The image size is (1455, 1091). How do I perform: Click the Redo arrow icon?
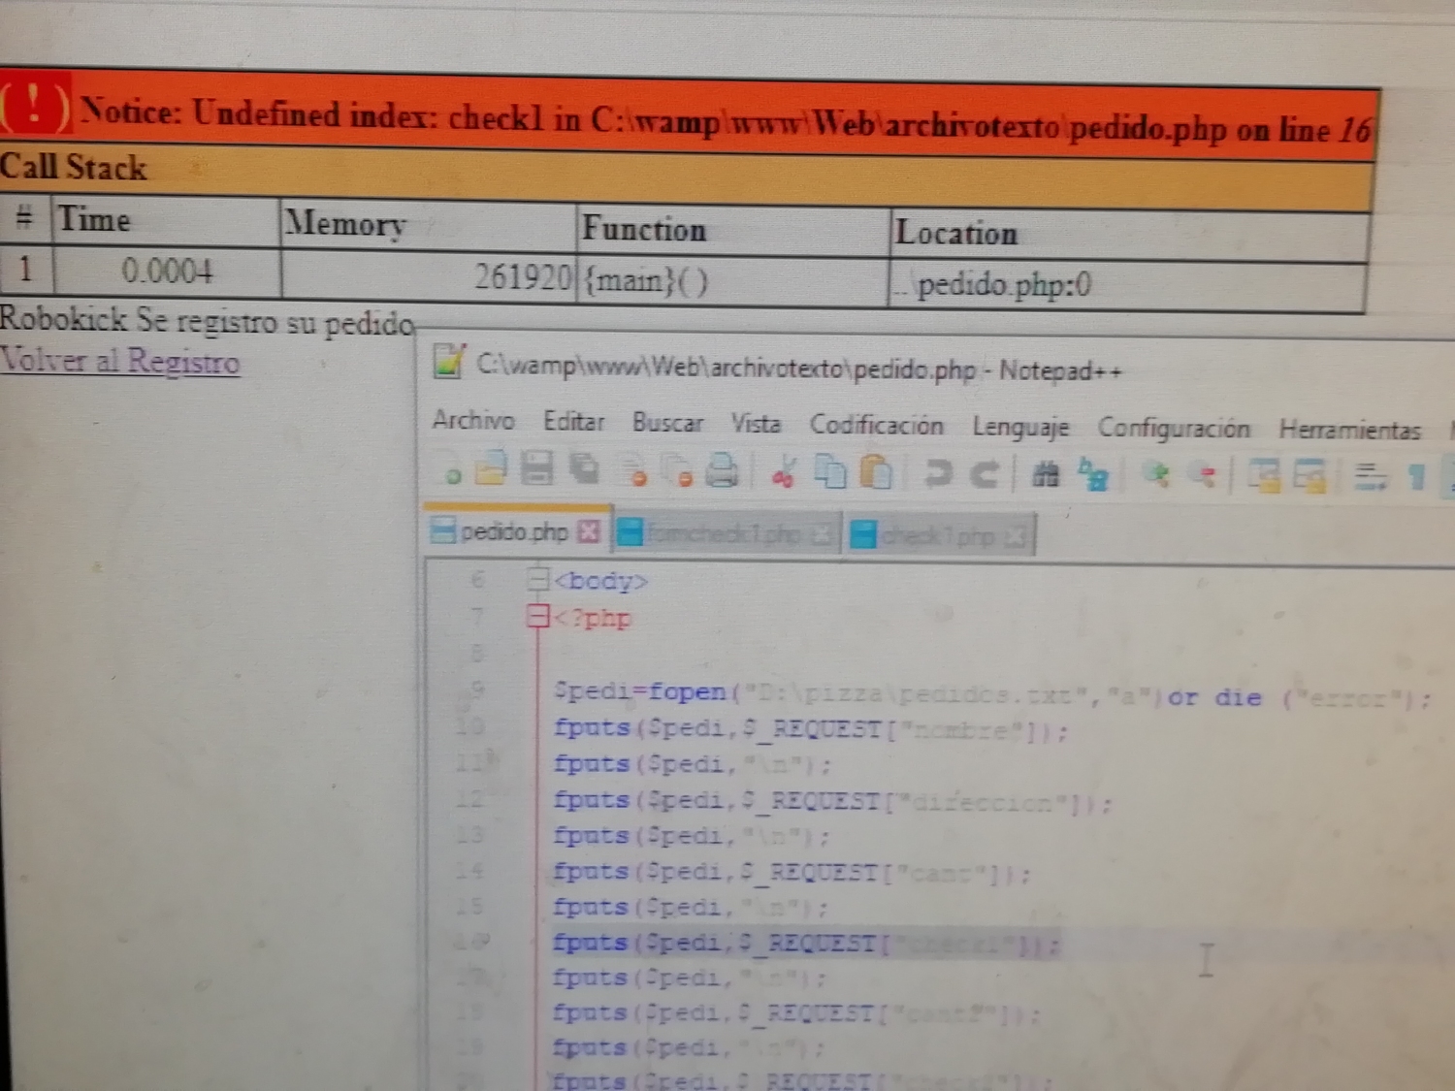click(x=985, y=474)
